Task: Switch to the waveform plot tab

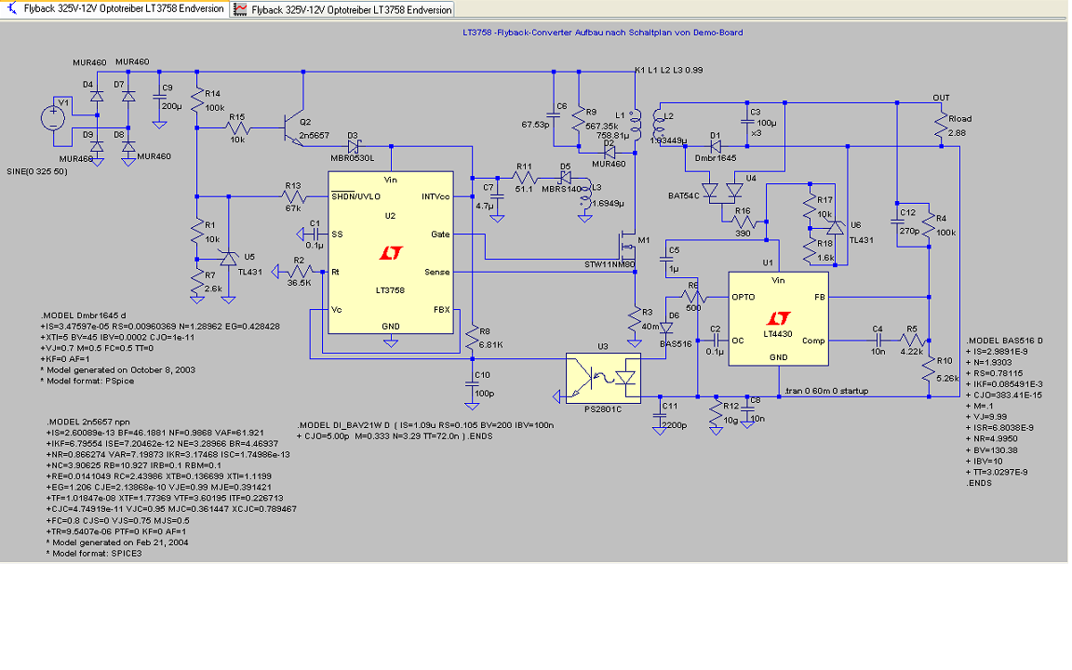Action: (342, 9)
